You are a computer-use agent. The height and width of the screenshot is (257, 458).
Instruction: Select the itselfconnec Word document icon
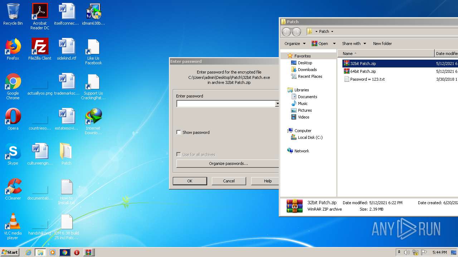pos(67,14)
